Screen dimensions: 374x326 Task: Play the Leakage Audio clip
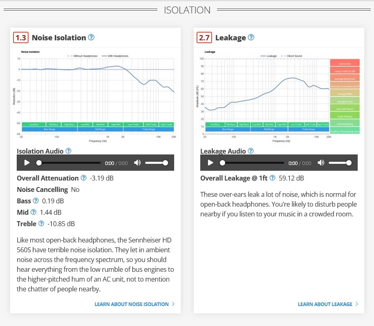point(210,163)
